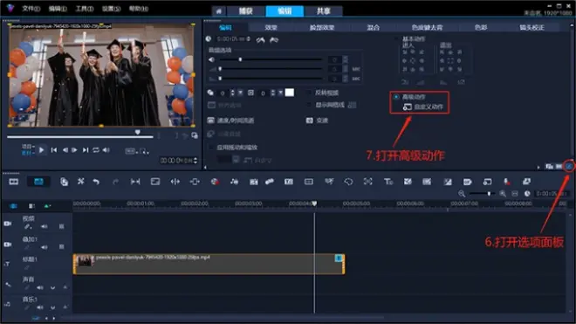Switch to the 效果 tab
576x324 pixels.
click(x=271, y=28)
